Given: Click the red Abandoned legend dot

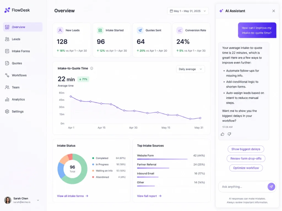Looking at the screenshot, I should 93,177.
